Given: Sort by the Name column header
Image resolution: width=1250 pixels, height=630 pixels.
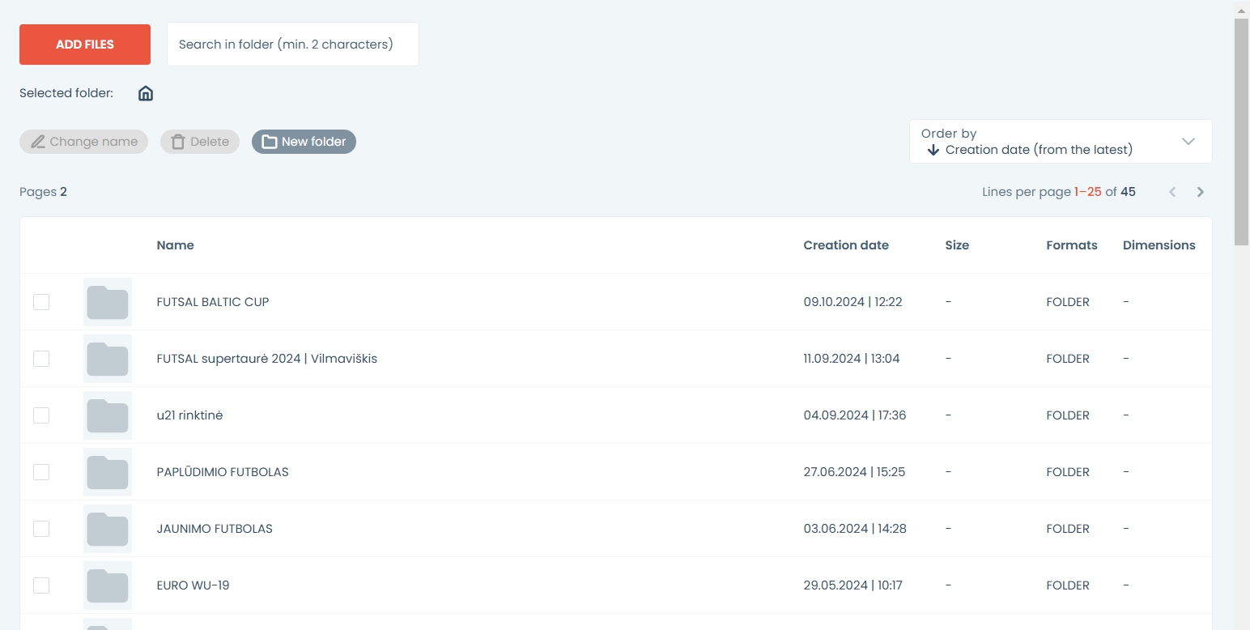Looking at the screenshot, I should [176, 245].
